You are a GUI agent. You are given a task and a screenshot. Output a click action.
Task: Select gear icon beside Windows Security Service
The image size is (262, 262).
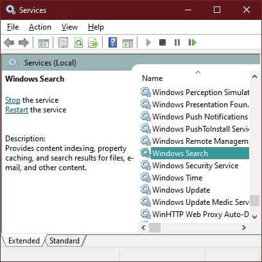[146, 166]
